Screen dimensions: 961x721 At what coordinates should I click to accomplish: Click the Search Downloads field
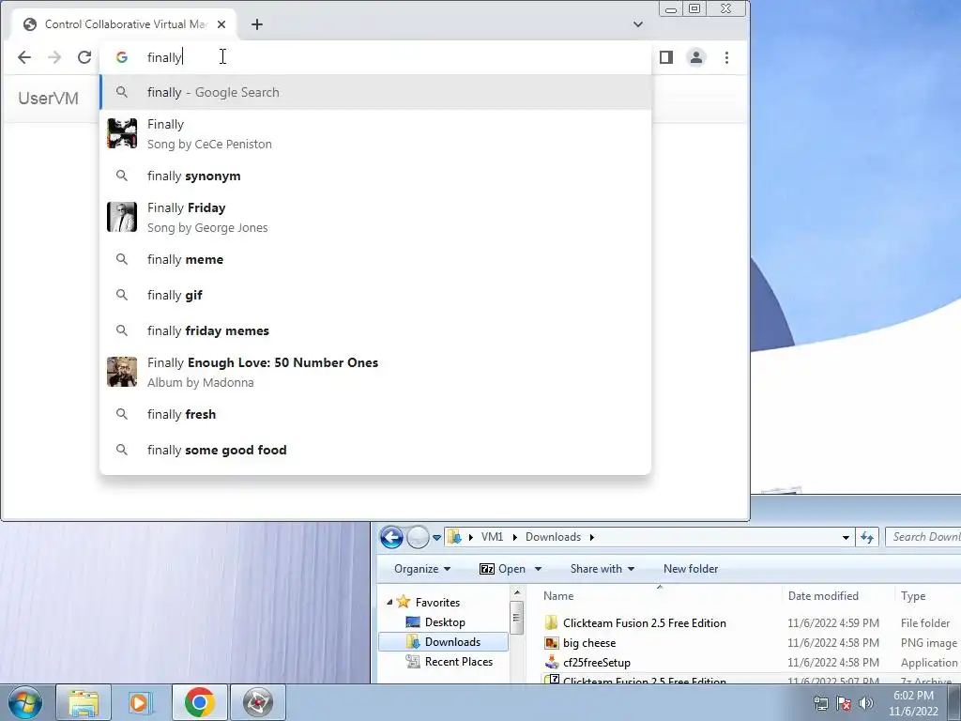[x=923, y=537]
